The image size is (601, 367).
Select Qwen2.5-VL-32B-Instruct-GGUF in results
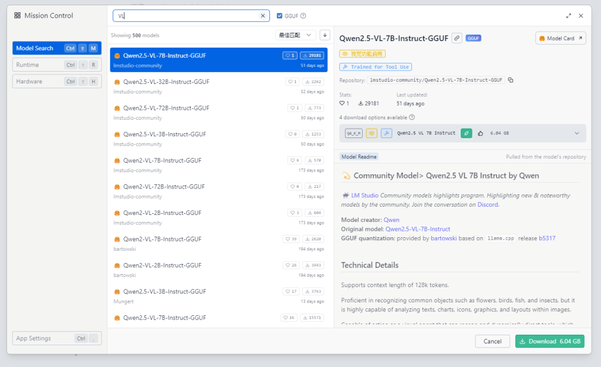[218, 86]
